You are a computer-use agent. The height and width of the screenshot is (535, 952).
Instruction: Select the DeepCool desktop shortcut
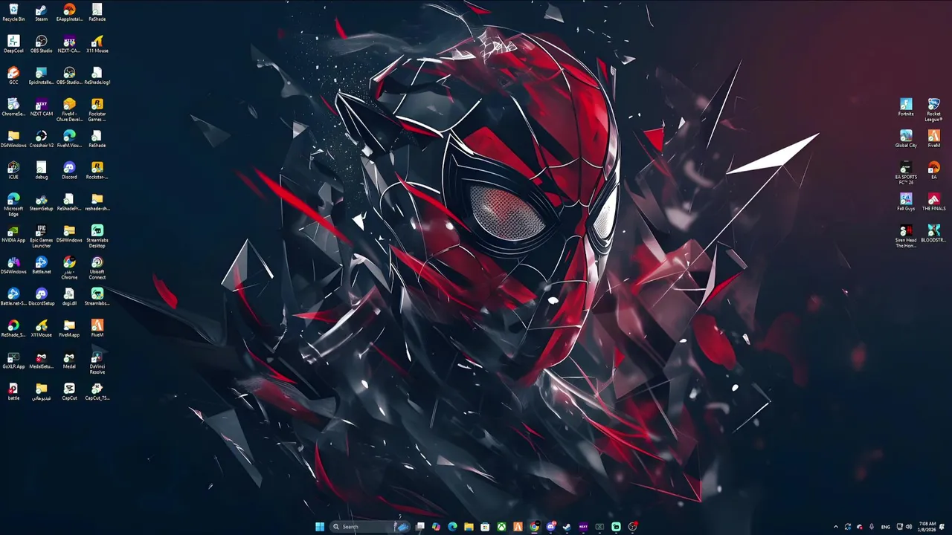[x=13, y=44]
